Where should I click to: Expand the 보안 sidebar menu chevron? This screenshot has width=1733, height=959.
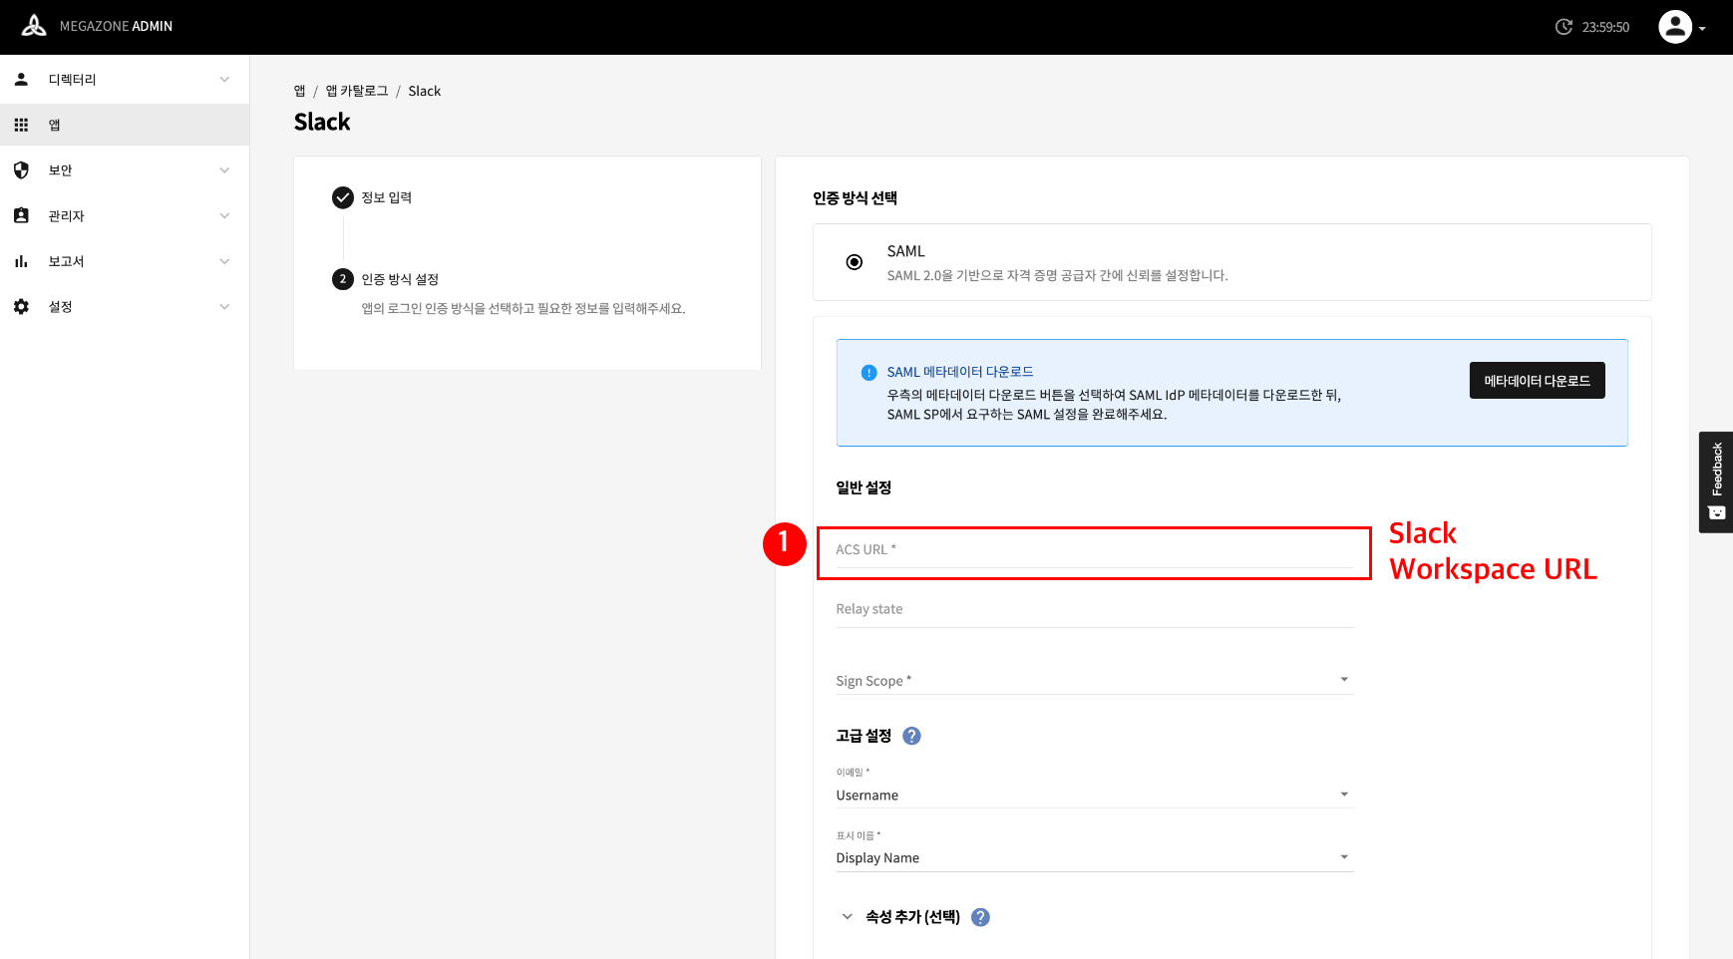pos(224,170)
